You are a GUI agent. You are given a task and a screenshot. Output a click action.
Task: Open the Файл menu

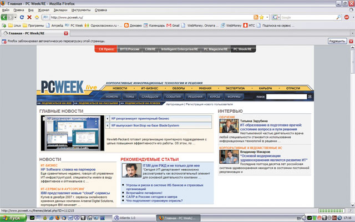point(6,10)
